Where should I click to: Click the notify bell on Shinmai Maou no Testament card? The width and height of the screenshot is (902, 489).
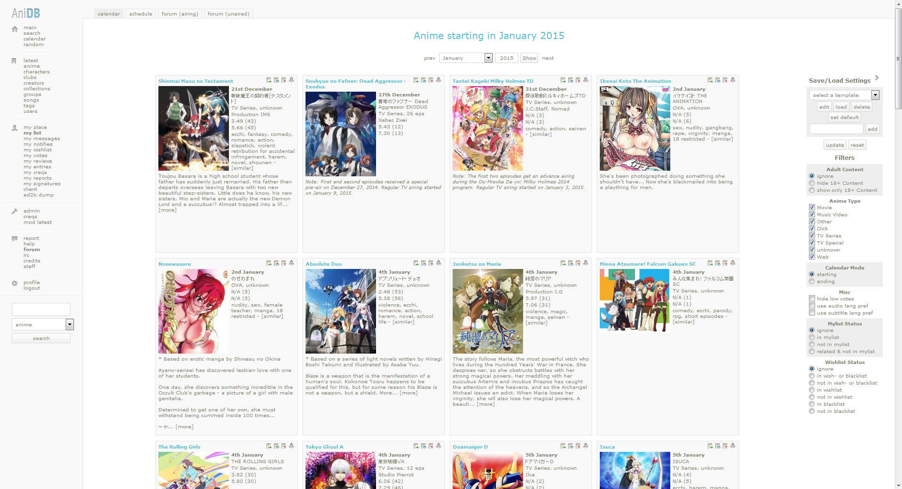(291, 80)
